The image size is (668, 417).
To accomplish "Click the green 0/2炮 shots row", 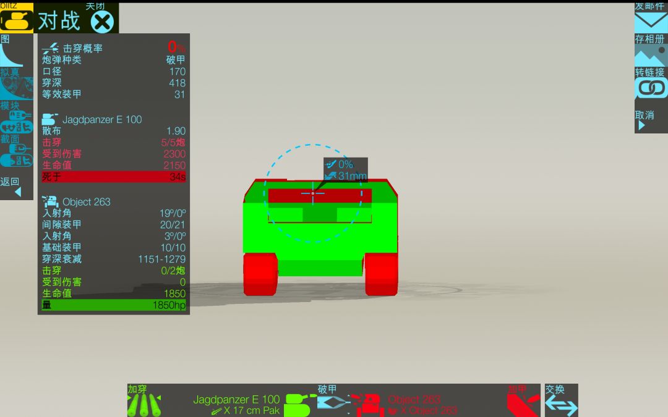I will pos(114,270).
